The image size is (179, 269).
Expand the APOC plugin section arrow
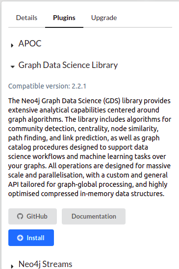12,45
